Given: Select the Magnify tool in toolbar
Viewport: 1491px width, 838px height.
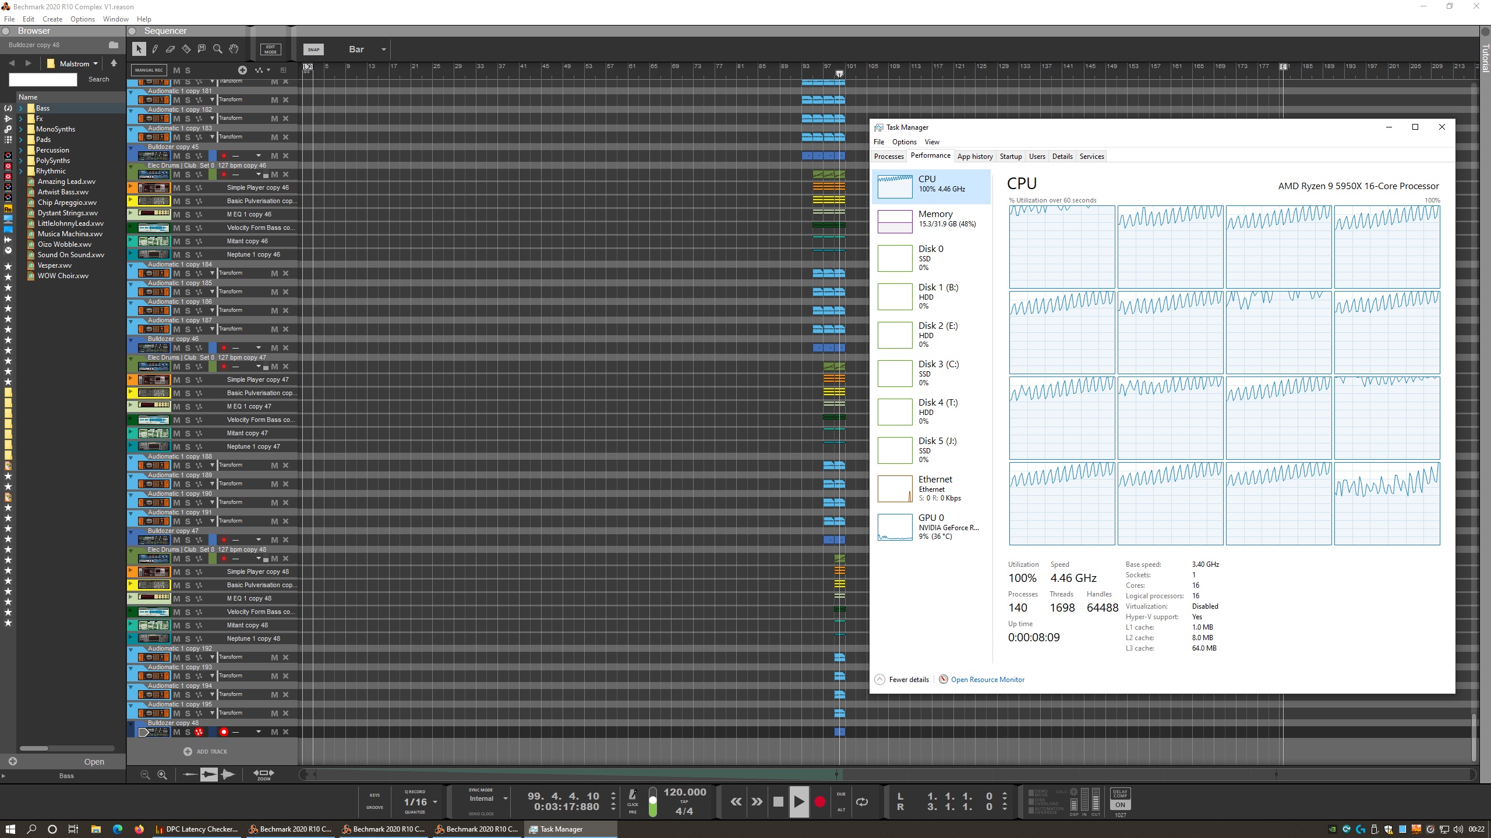Looking at the screenshot, I should tap(217, 49).
